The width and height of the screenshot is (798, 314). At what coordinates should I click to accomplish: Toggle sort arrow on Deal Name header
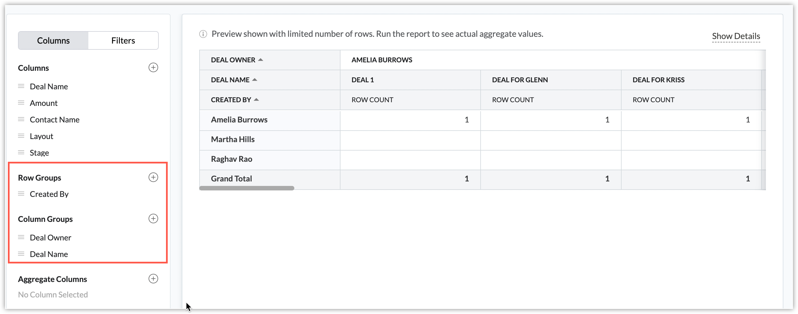(x=255, y=80)
